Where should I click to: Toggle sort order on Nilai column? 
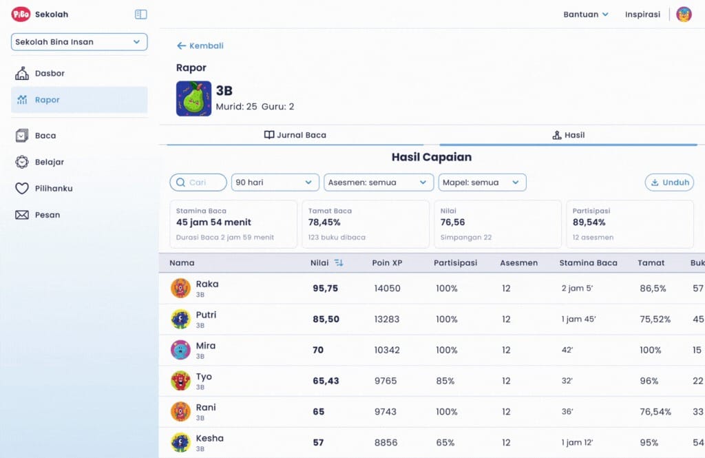tap(339, 262)
